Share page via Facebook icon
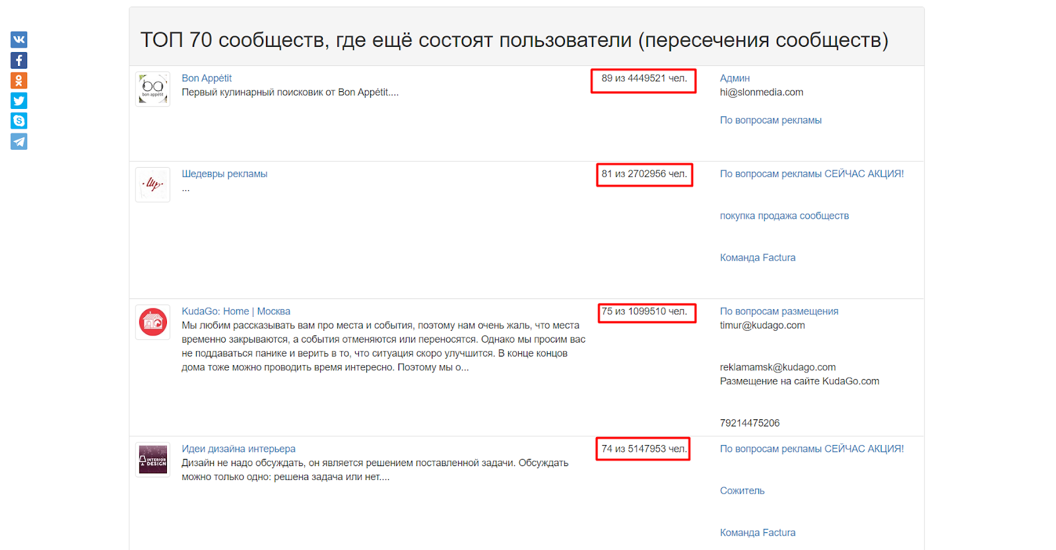The width and height of the screenshot is (1056, 550). tap(18, 60)
